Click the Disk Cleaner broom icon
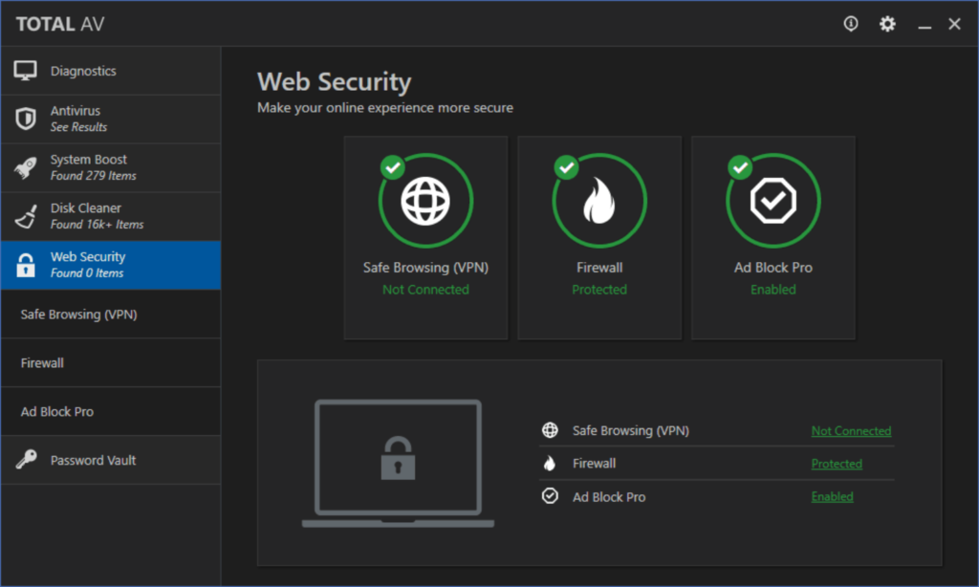This screenshot has height=587, width=979. [x=26, y=216]
